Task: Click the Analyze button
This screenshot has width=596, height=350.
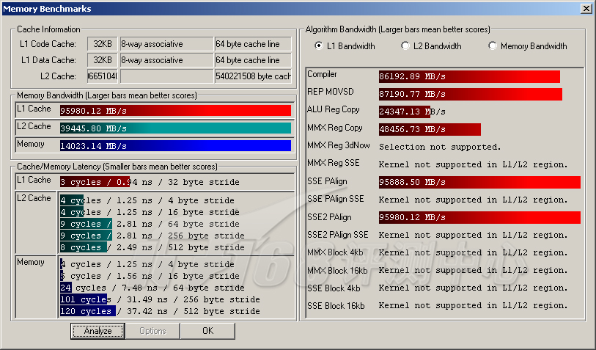Action: point(98,331)
